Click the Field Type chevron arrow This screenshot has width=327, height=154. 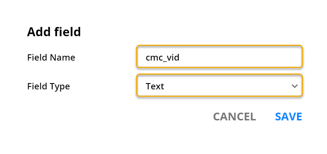click(294, 86)
